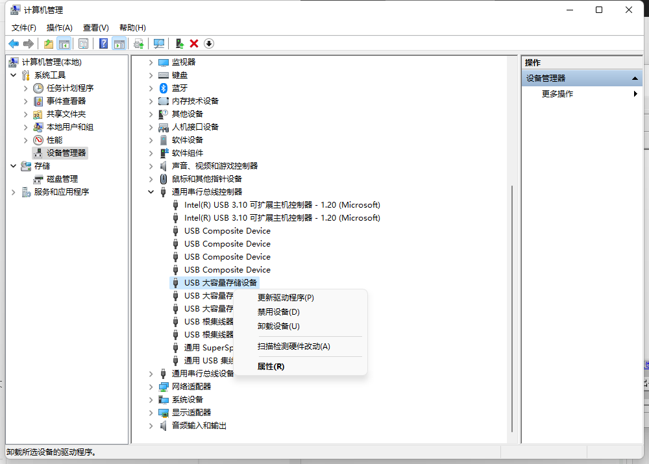This screenshot has height=464, width=649.
Task: Click the up one level folder icon
Action: (48, 43)
